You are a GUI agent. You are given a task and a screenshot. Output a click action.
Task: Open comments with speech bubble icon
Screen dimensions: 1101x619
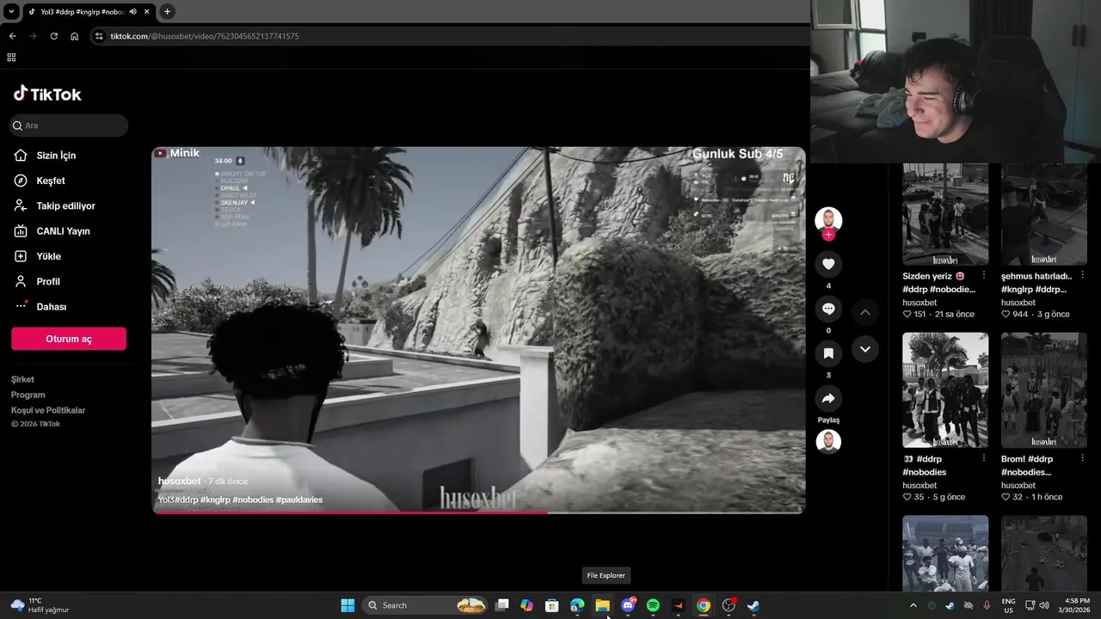(828, 309)
